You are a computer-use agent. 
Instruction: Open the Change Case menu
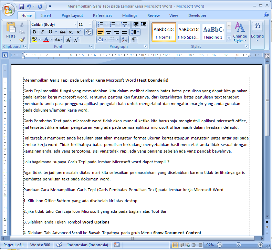58,40
